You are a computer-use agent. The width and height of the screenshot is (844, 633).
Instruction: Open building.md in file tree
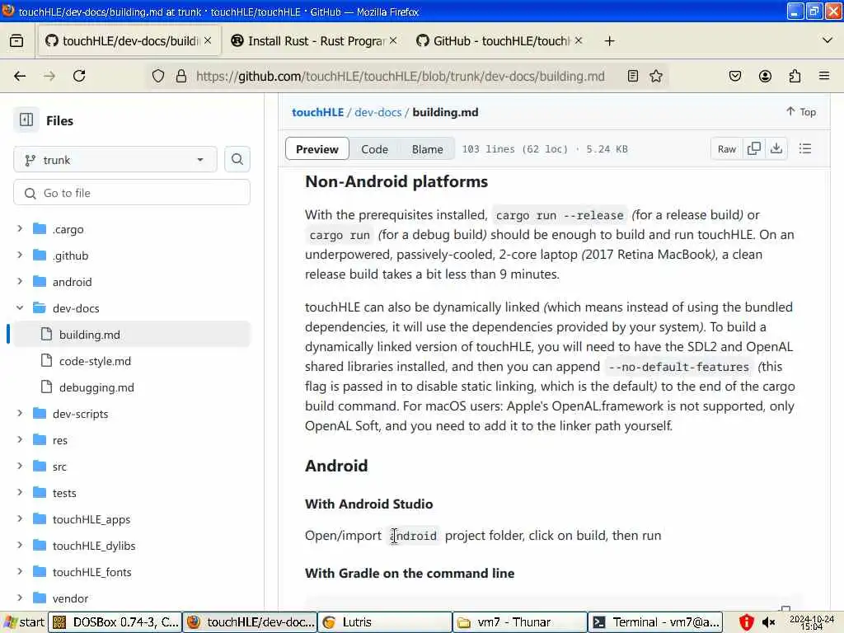pos(132,335)
